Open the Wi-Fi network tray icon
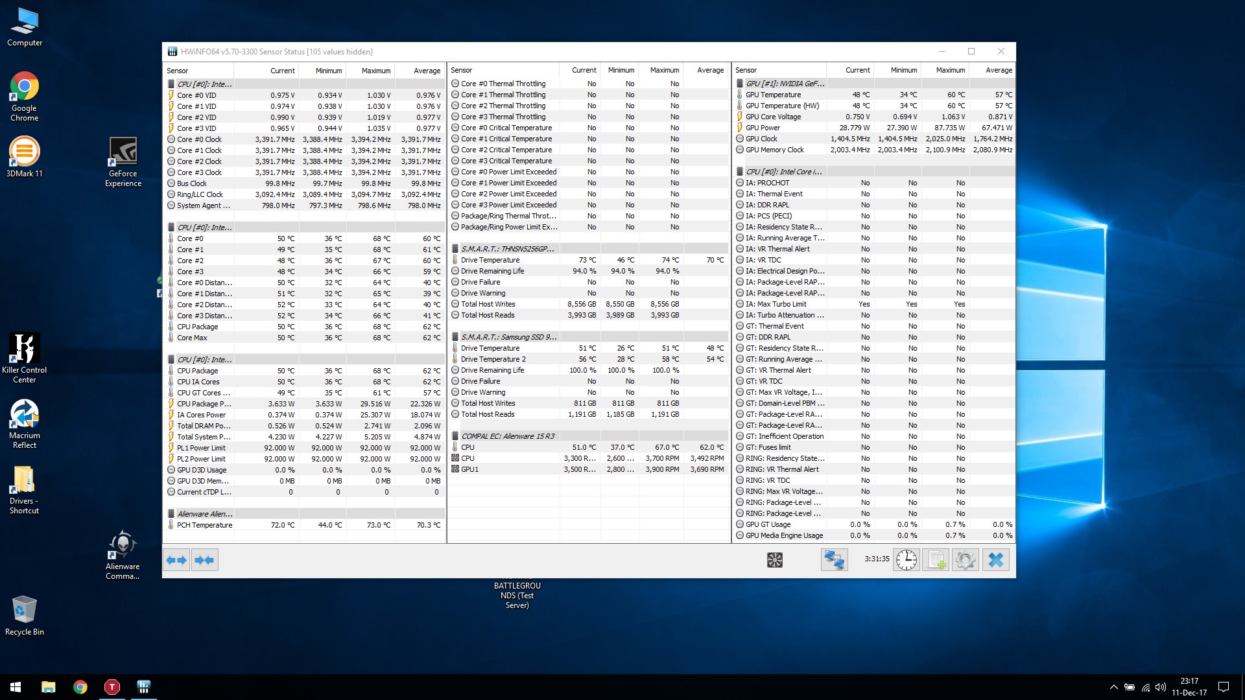 (1146, 687)
